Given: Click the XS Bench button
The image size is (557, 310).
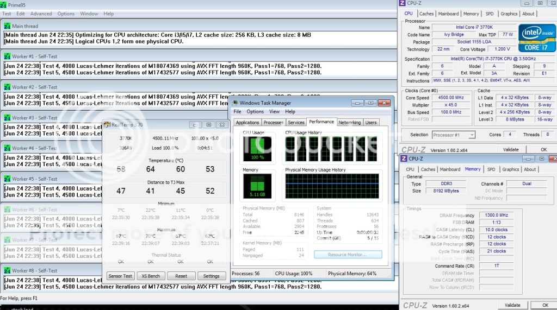Looking at the screenshot, I should (x=151, y=276).
